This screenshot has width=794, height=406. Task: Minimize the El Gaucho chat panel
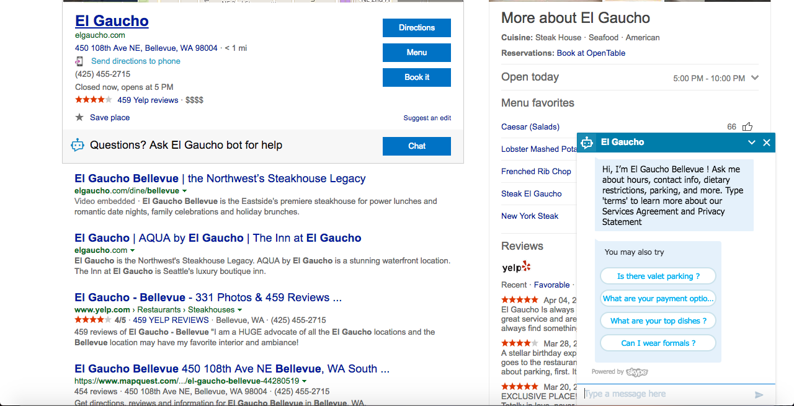click(752, 143)
